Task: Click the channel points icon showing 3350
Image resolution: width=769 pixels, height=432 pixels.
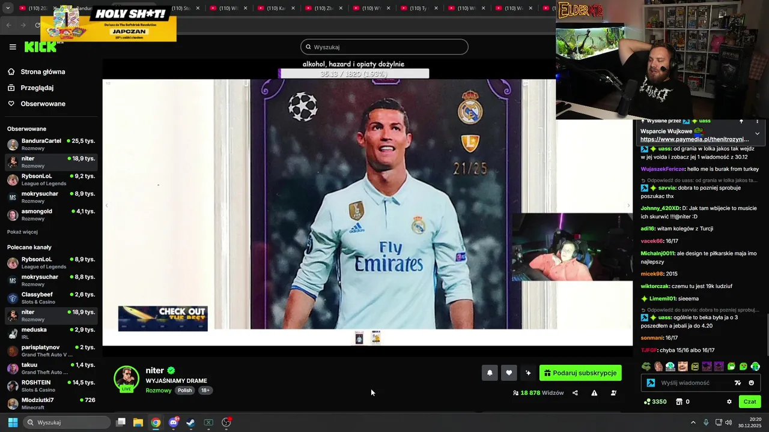Action: pos(647,402)
